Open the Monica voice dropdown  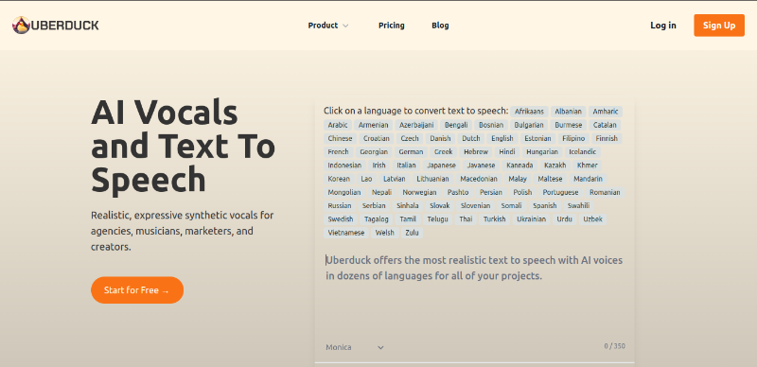point(355,347)
